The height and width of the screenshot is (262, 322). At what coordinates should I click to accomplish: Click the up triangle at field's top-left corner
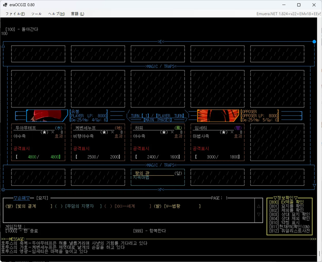click(x=3, y=46)
